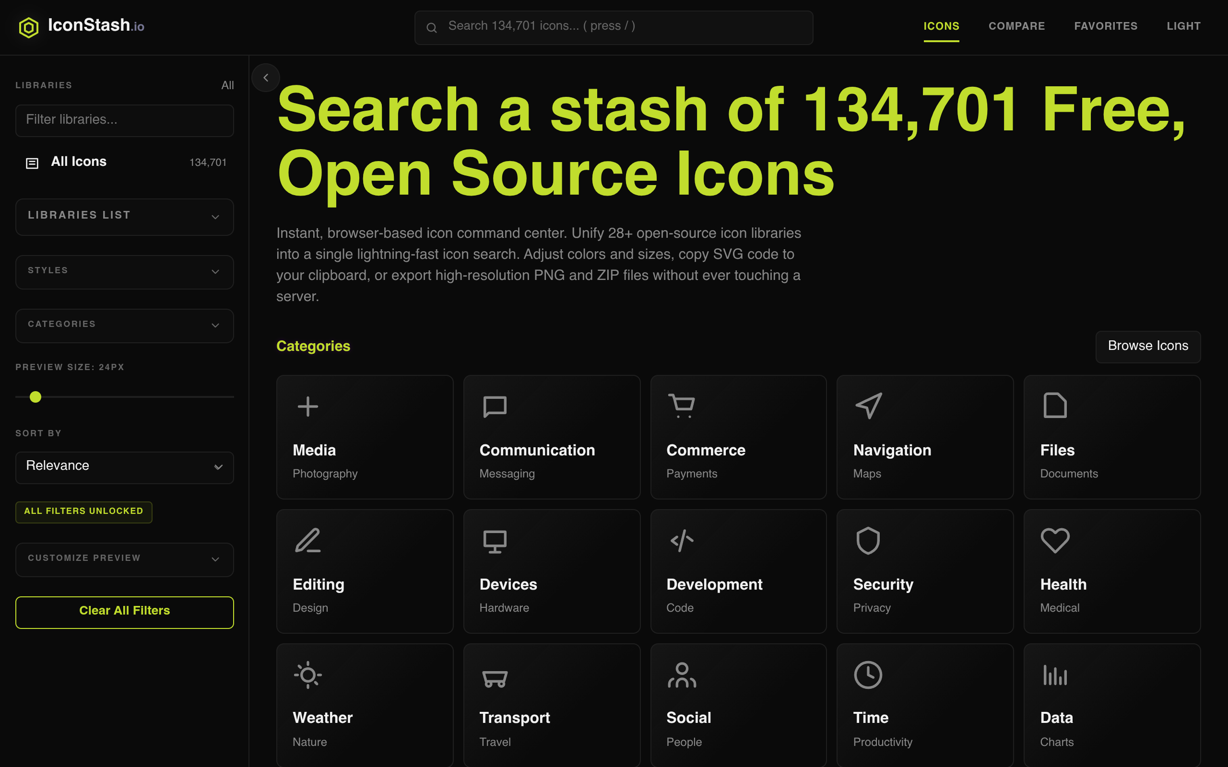Open the Commerce Payments category card

(738, 437)
